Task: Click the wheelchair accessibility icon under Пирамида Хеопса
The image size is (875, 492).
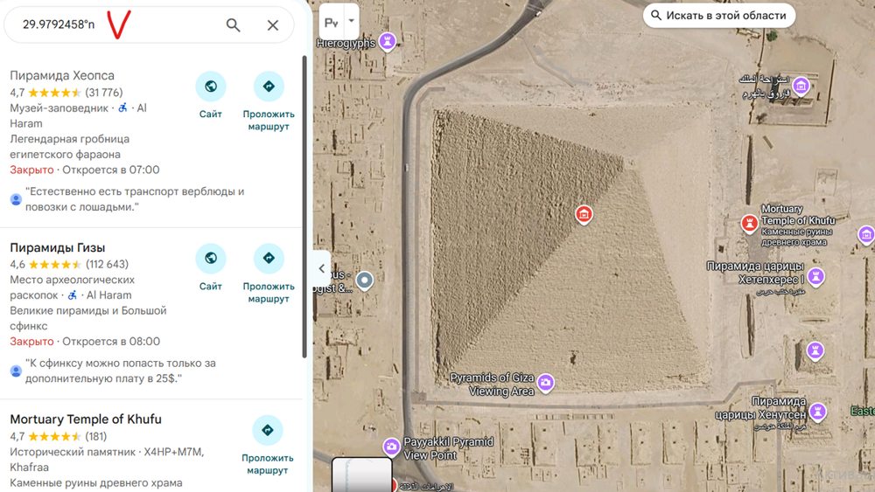Action: (x=122, y=107)
